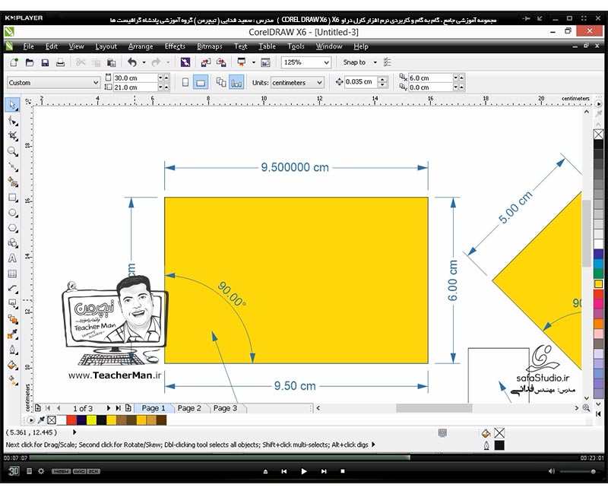Open the zoom level 125% dropdown

pos(327,62)
